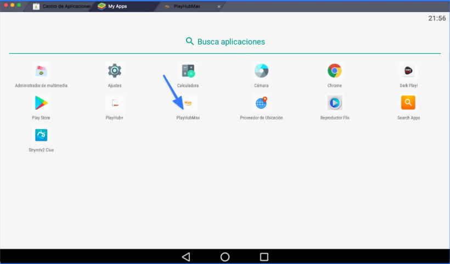
Task: Launch Chrome browser
Action: pyautogui.click(x=334, y=71)
